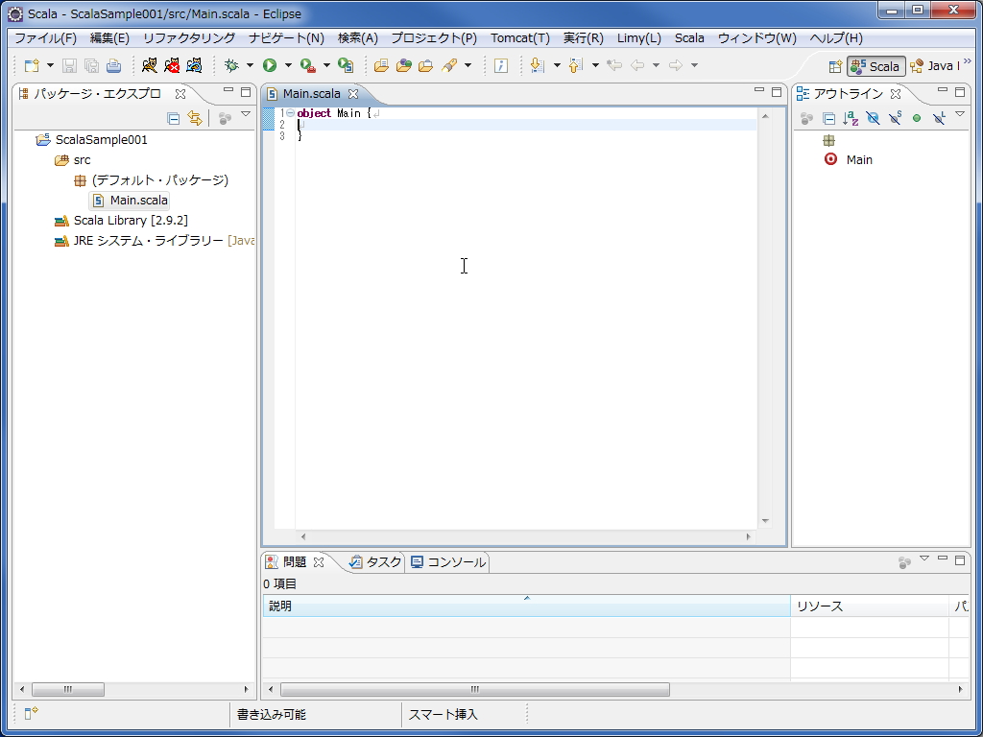983x737 pixels.
Task: Open the External Tools dropdown arrow
Action: [x=326, y=65]
